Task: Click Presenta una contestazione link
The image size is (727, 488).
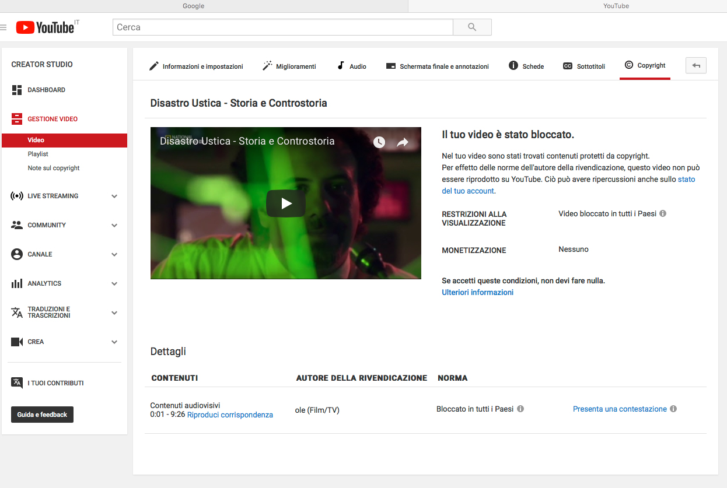Action: click(x=620, y=409)
